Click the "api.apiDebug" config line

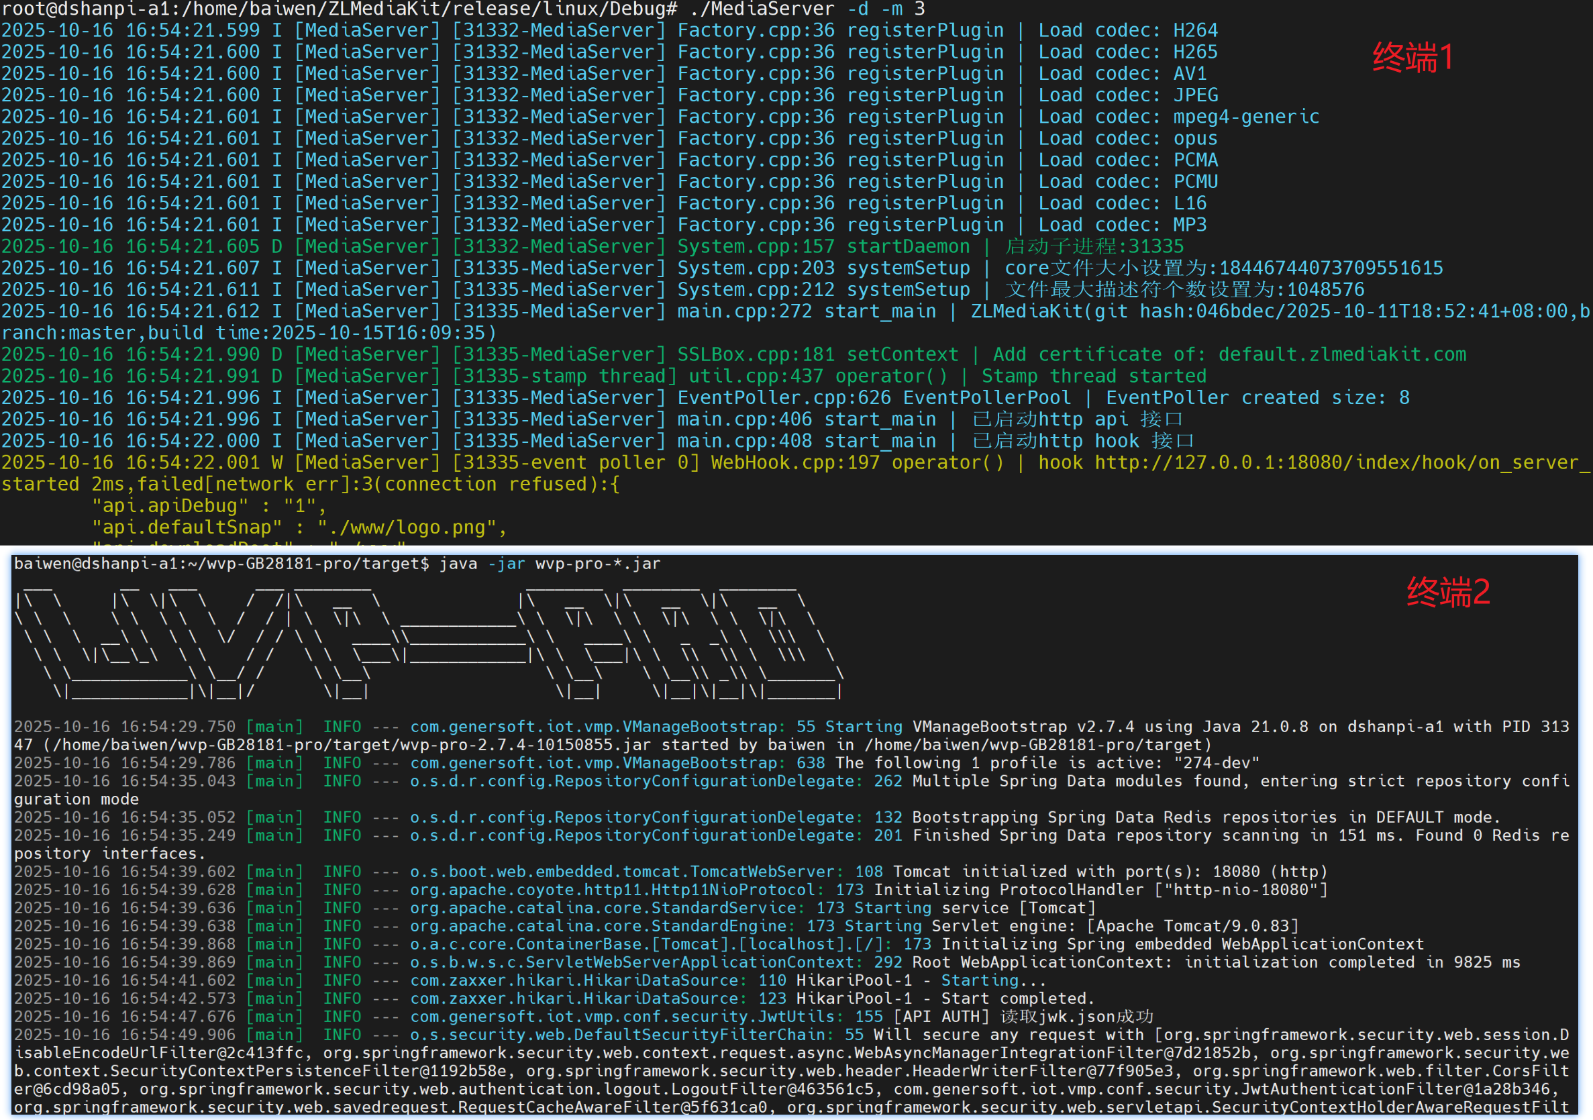(208, 506)
